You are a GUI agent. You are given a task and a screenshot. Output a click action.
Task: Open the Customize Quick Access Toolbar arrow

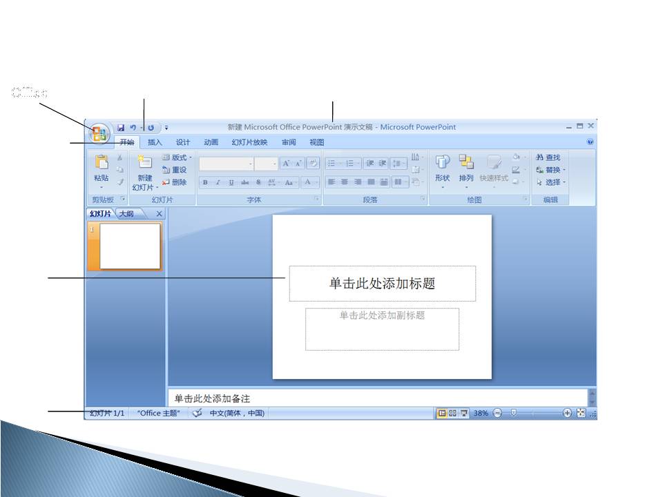[166, 128]
